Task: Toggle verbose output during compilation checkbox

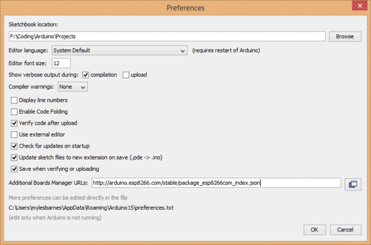Action: pos(86,75)
